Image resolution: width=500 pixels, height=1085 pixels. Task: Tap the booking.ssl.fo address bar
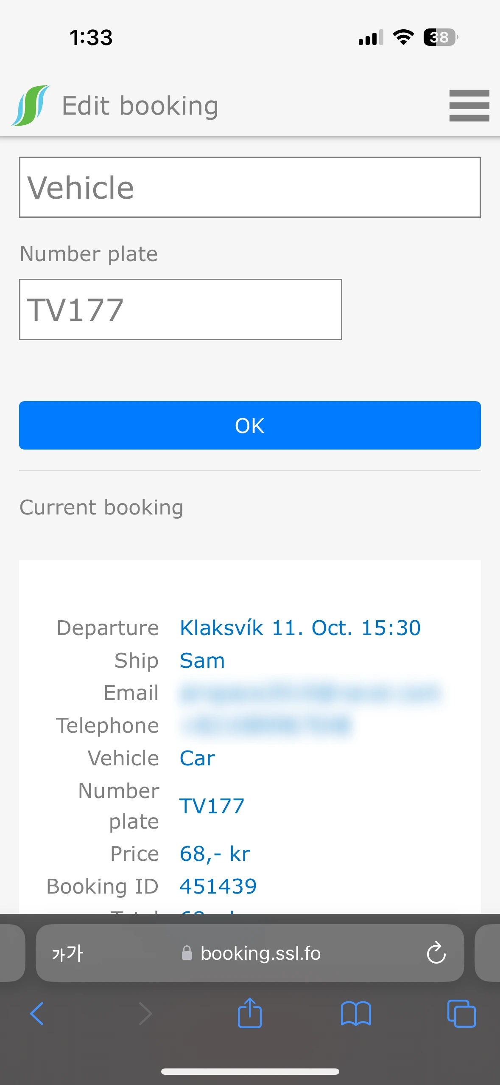(x=260, y=953)
